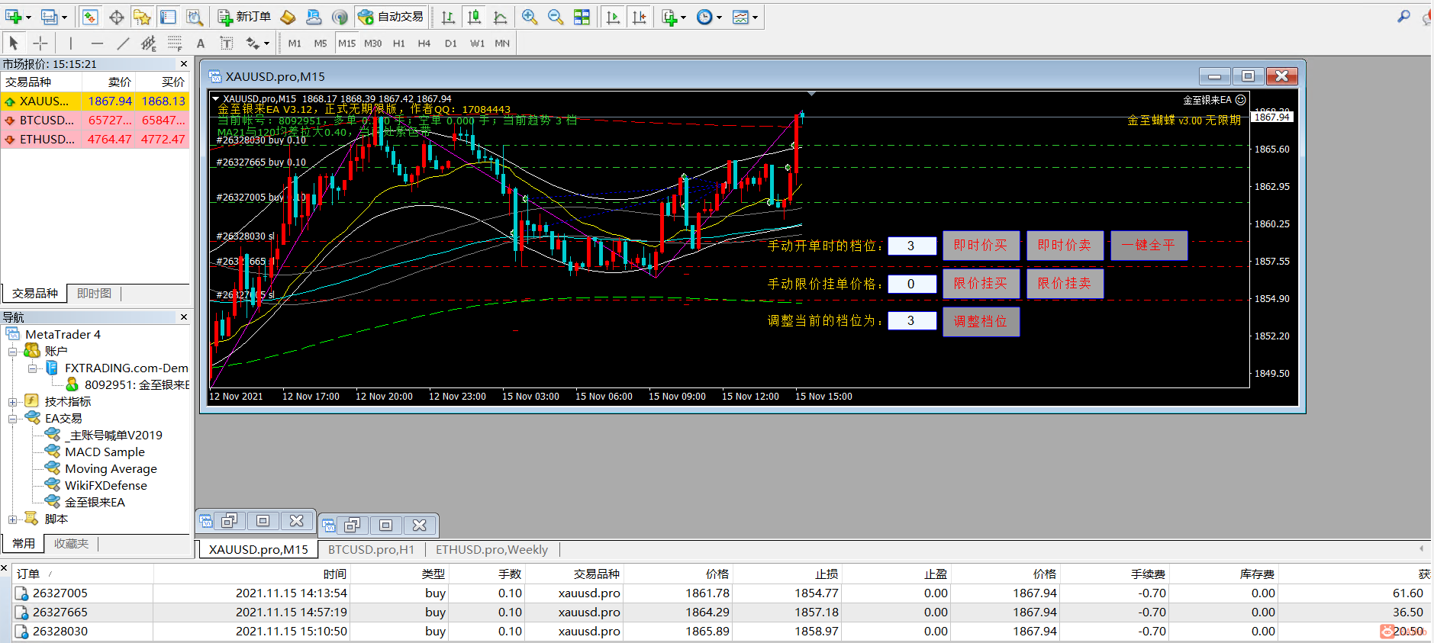The image size is (1434, 643).
Task: Switch timeframe to H1
Action: point(399,43)
